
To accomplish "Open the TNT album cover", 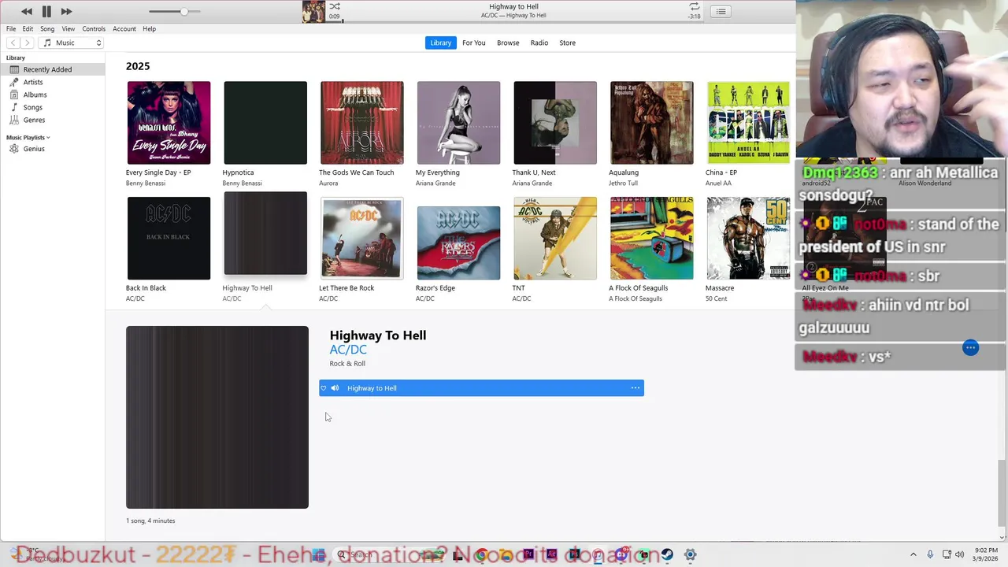I will point(555,238).
